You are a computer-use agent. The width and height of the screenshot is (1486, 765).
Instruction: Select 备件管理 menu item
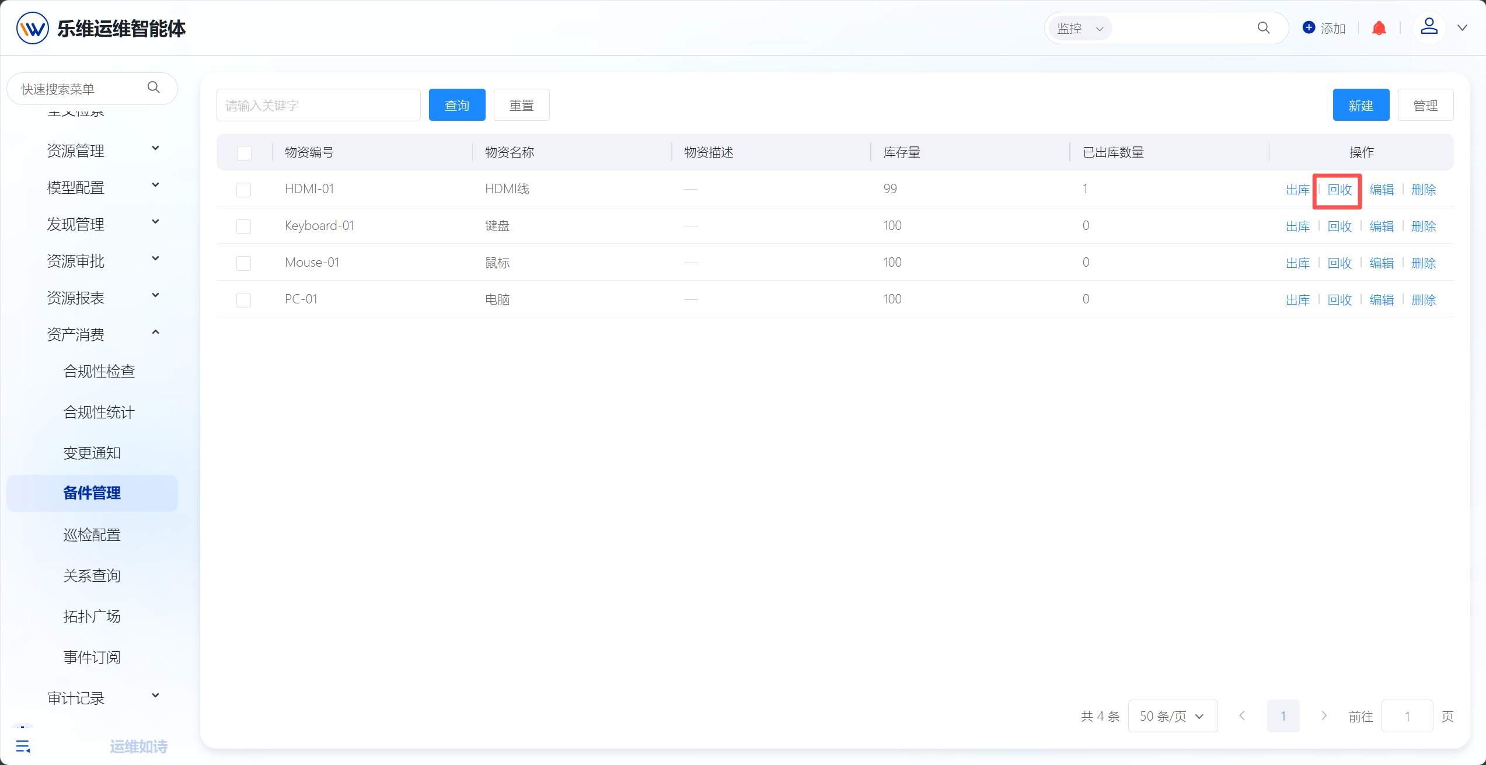pos(92,493)
